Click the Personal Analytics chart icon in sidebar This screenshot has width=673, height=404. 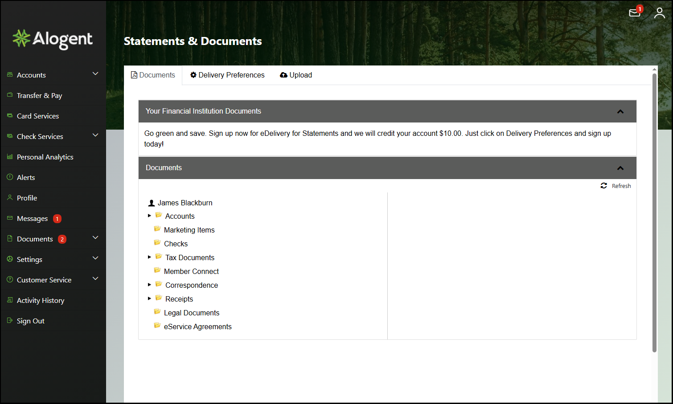[x=10, y=157]
